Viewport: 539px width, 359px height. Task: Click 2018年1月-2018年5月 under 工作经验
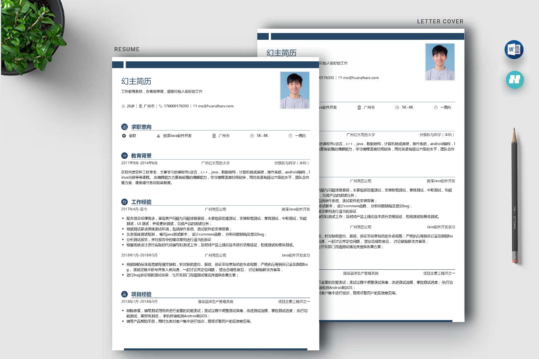[139, 256]
